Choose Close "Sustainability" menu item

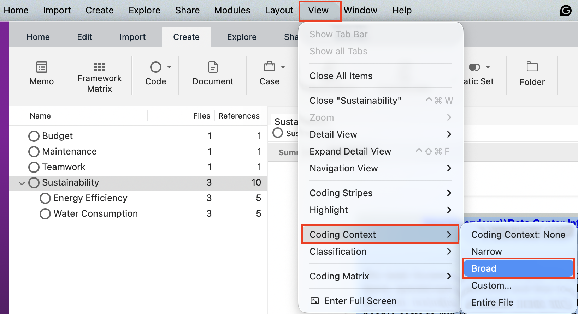click(381, 101)
